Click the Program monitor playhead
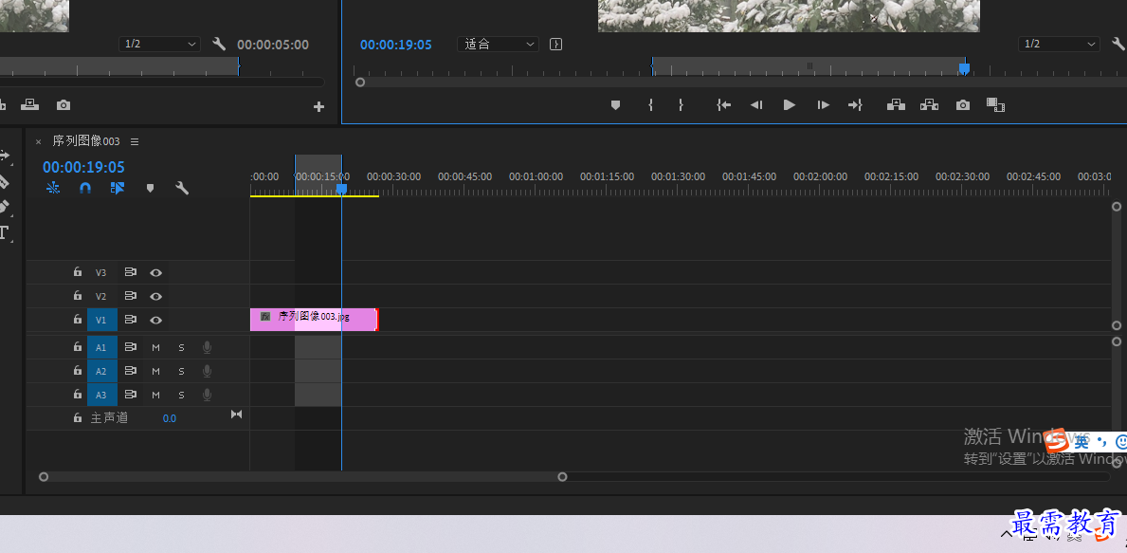 tap(965, 68)
